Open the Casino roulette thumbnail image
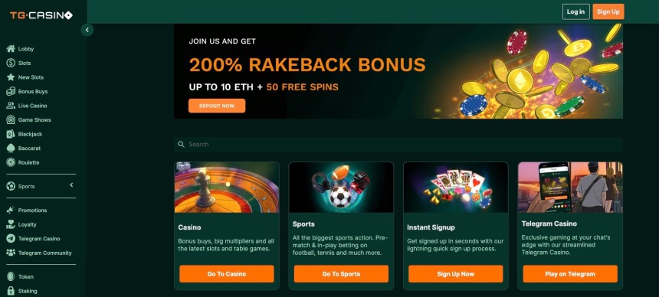Image resolution: width=659 pixels, height=297 pixels. [x=227, y=188]
